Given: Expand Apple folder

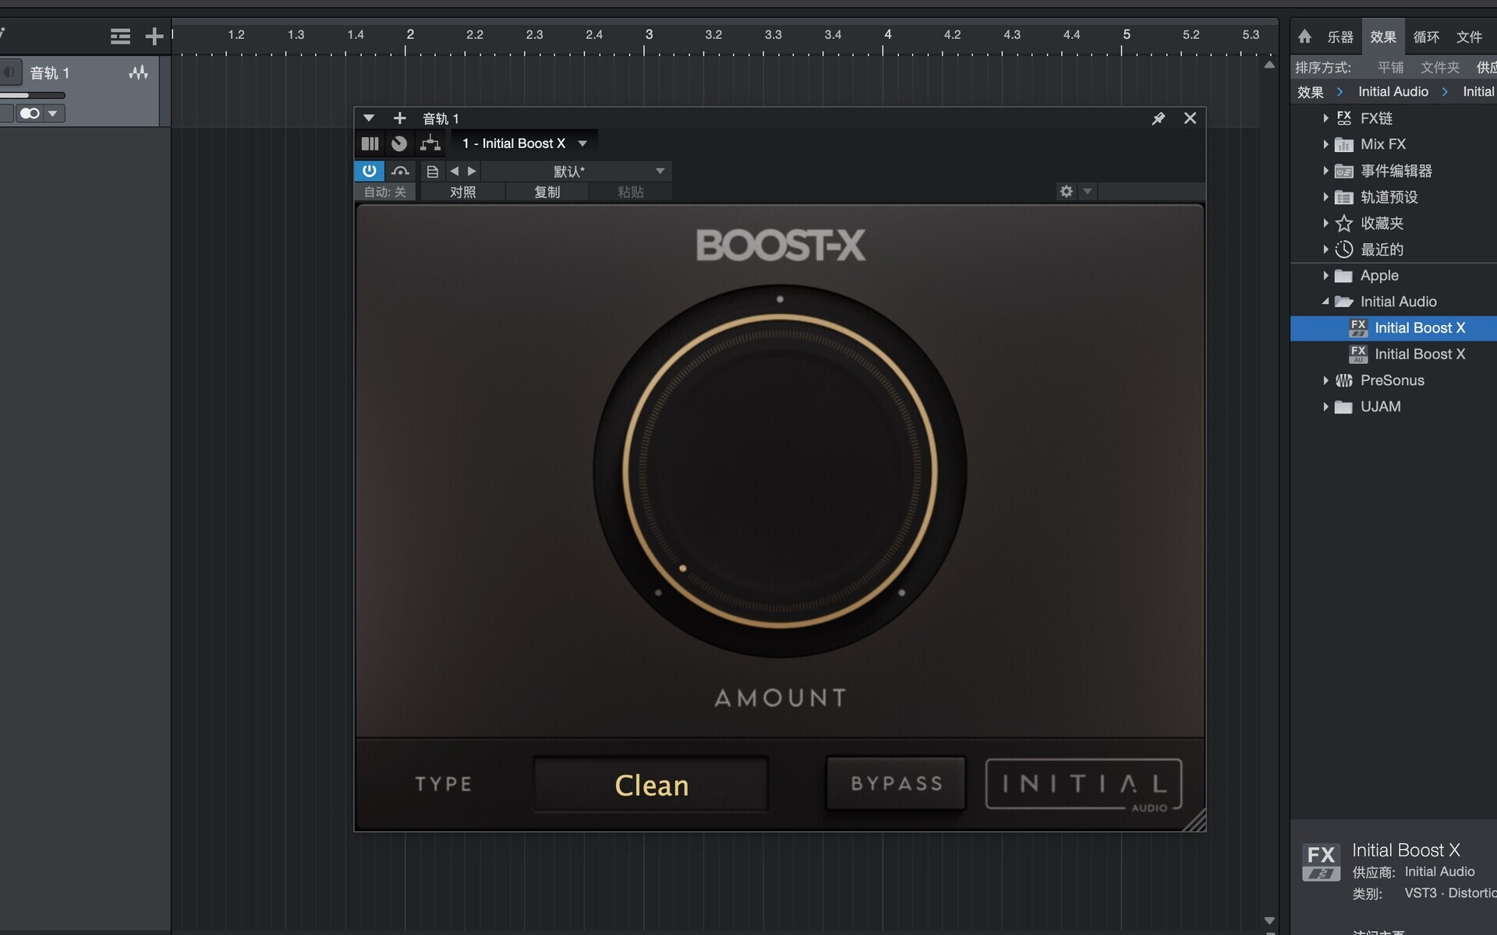Looking at the screenshot, I should (x=1325, y=276).
